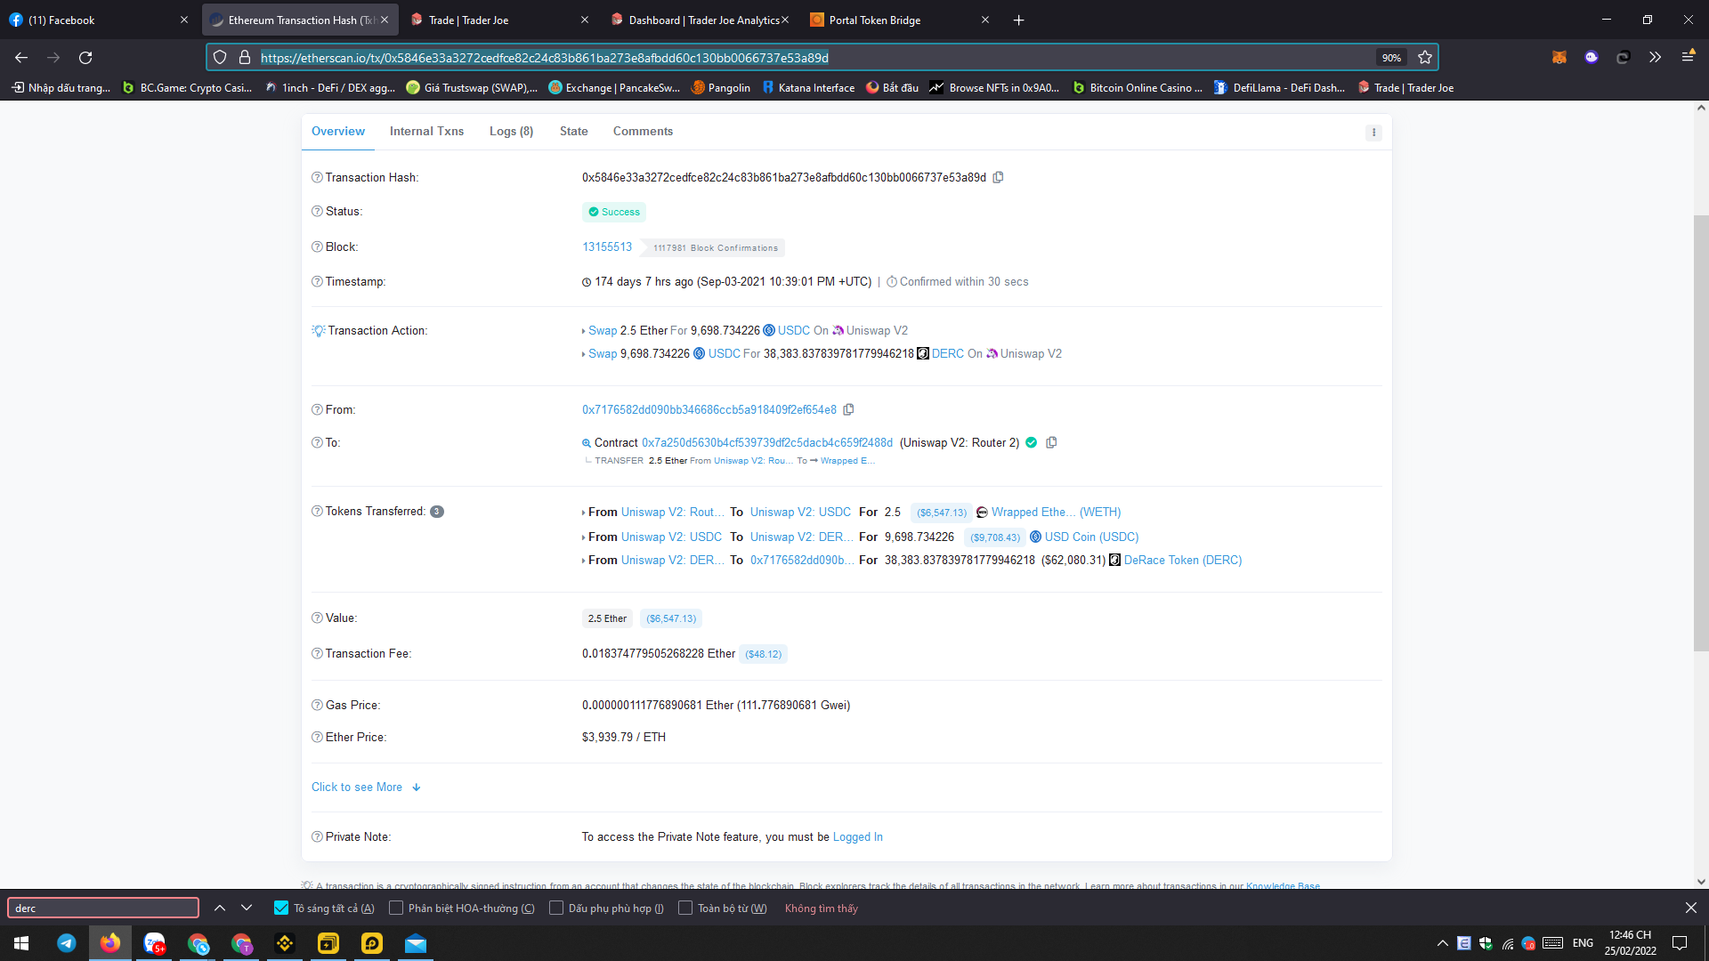
Task: Show more bookmarks overflow chevron
Action: (x=1655, y=57)
